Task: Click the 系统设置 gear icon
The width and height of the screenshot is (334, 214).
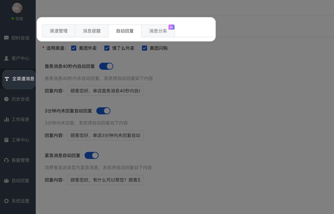Action: coord(6,201)
